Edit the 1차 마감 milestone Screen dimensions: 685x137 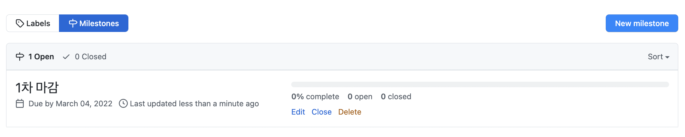coord(298,112)
